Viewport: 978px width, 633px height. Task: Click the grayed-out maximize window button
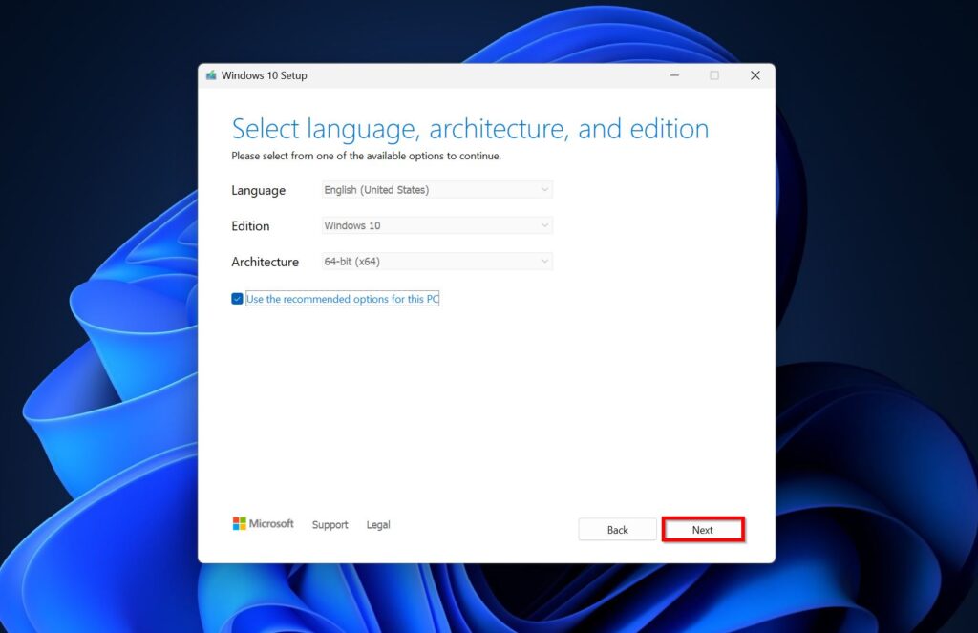point(714,75)
